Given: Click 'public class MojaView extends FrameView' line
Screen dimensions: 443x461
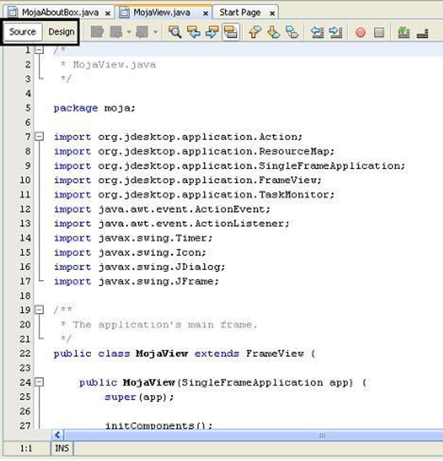Looking at the screenshot, I should (185, 353).
